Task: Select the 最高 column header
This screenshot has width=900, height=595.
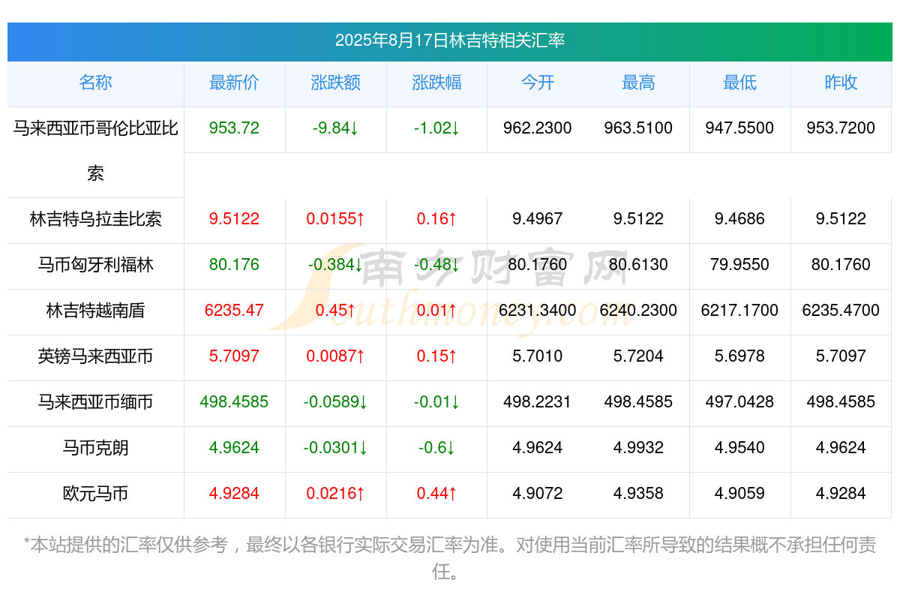Action: [x=638, y=83]
